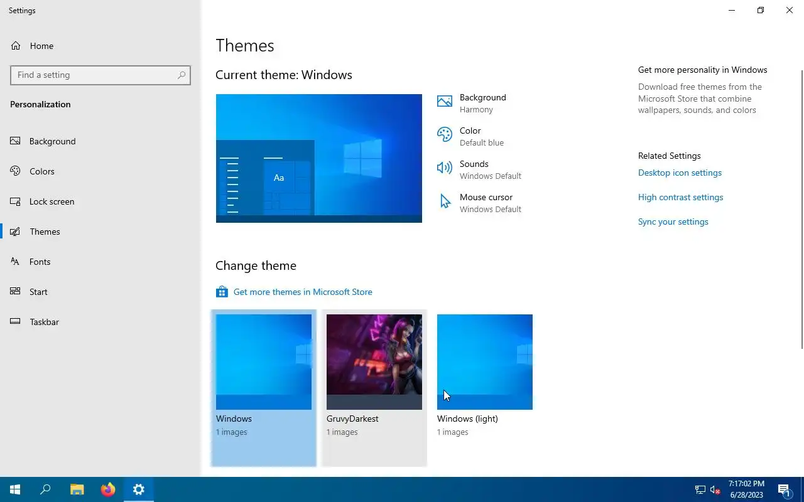This screenshot has width=804, height=502.
Task: Click the search magnifier in Find a setting
Action: [x=182, y=75]
